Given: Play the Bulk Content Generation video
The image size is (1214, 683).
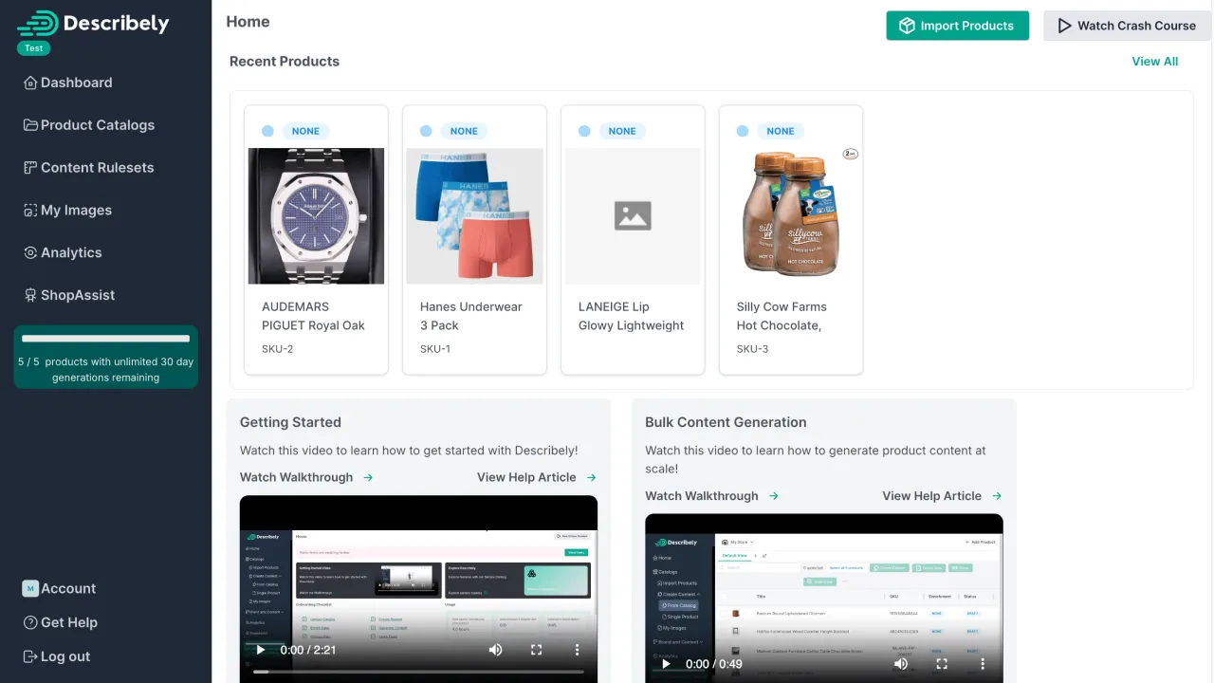Looking at the screenshot, I should (666, 664).
